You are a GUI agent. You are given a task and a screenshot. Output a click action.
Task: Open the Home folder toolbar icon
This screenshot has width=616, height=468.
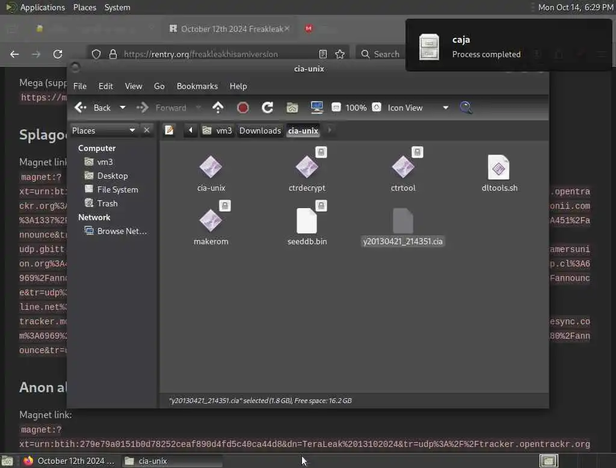pos(292,108)
